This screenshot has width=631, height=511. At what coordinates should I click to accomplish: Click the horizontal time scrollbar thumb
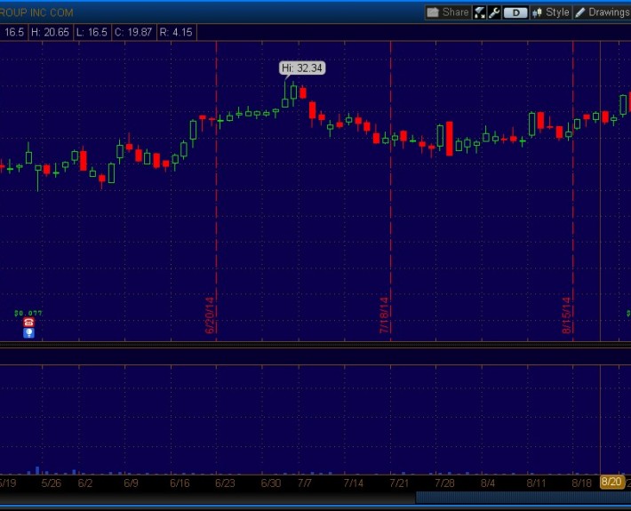pyautogui.click(x=523, y=498)
